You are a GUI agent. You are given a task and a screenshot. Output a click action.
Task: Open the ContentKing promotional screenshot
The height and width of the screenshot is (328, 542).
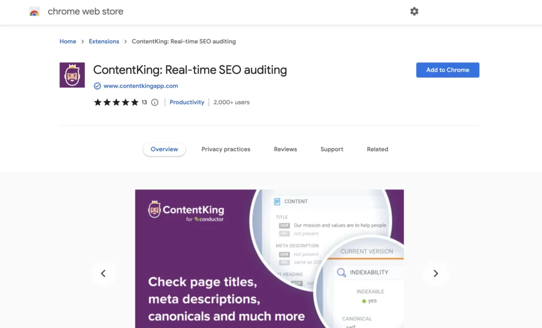(x=269, y=259)
